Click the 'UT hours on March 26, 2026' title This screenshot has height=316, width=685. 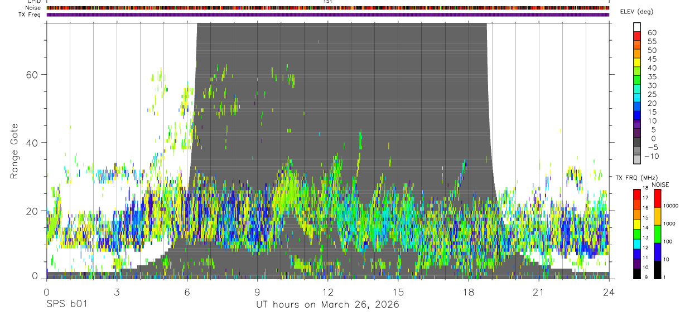pos(327,305)
